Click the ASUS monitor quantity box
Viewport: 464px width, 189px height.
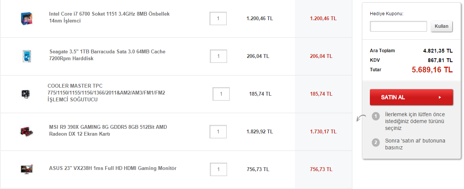click(218, 169)
